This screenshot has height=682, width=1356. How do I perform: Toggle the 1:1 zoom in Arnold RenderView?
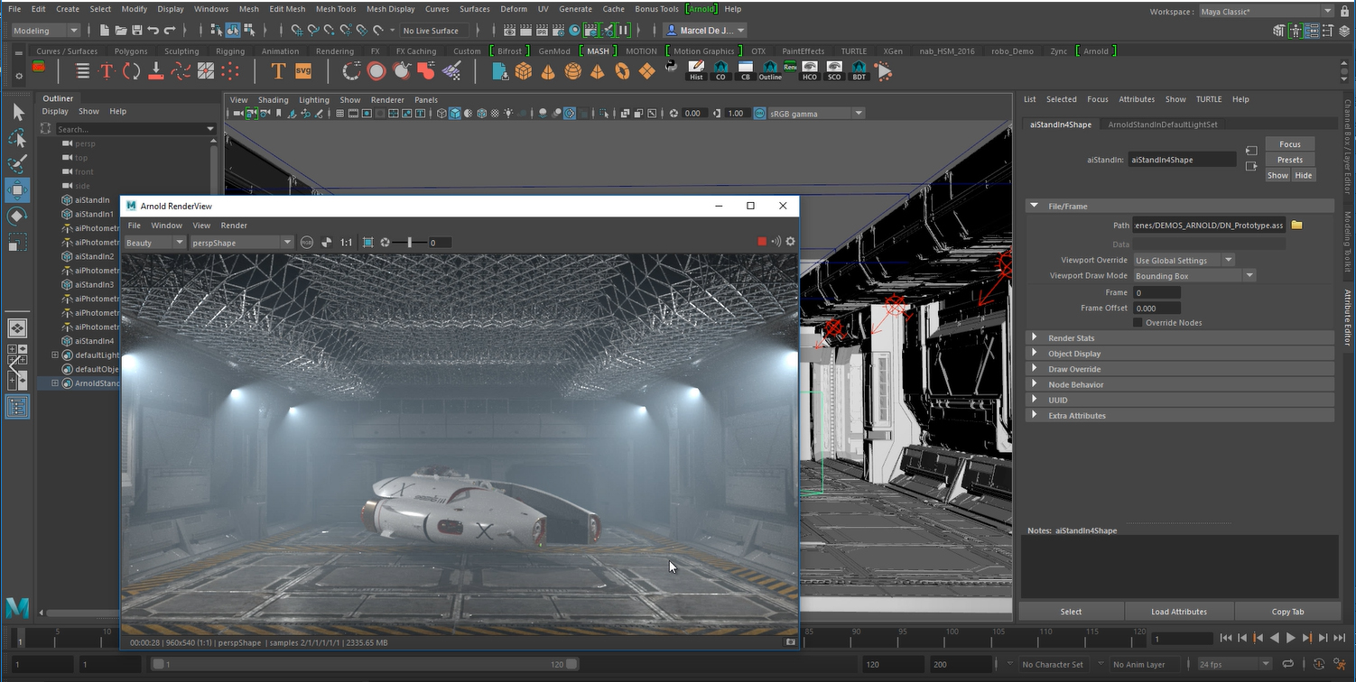(348, 242)
